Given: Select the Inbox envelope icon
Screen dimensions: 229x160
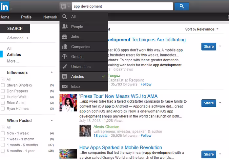Looking at the screenshot, I should [x=65, y=87].
